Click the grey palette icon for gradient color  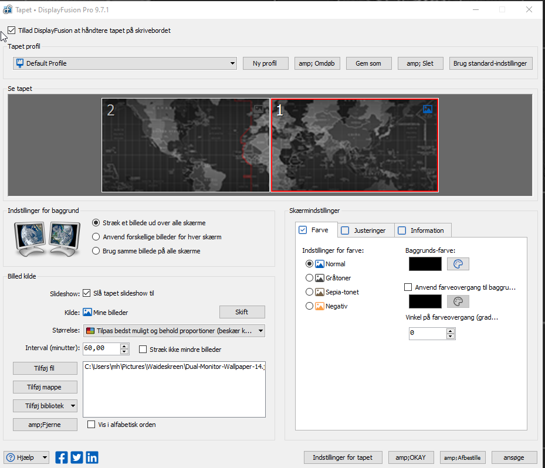click(458, 301)
